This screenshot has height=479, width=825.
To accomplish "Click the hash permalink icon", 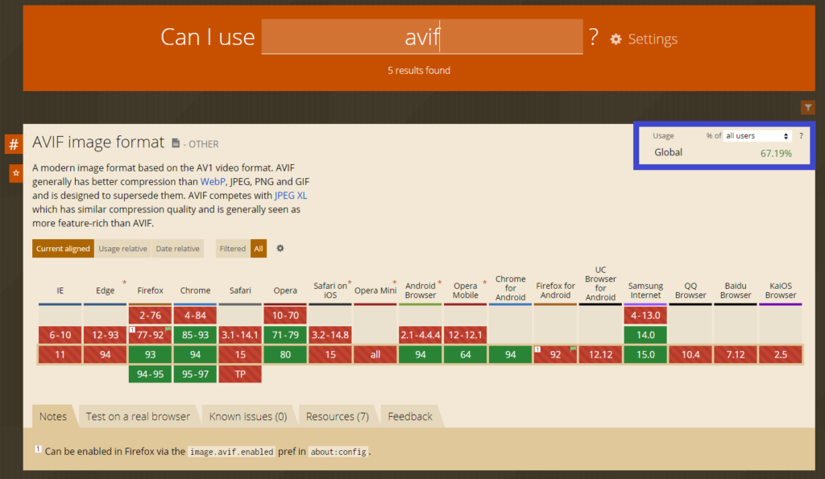I will point(14,144).
